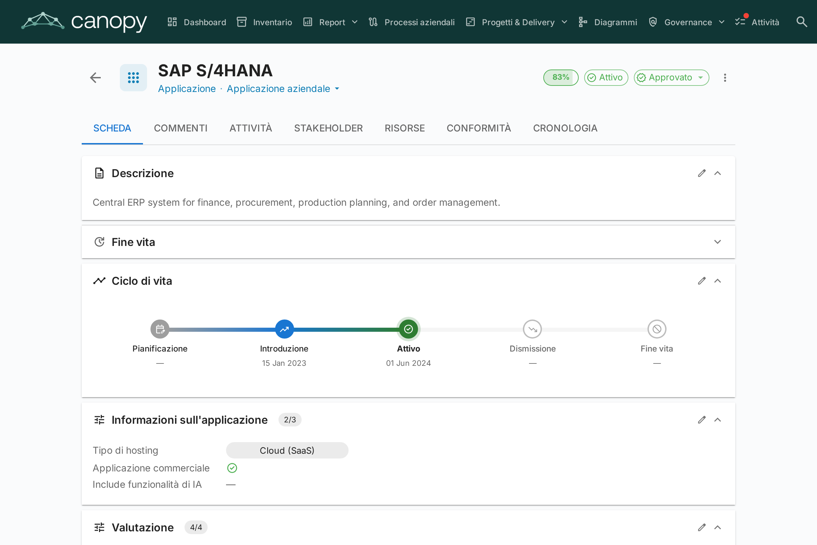This screenshot has width=817, height=545.
Task: Switch to the CONFORMITÀ tab
Action: (x=479, y=128)
